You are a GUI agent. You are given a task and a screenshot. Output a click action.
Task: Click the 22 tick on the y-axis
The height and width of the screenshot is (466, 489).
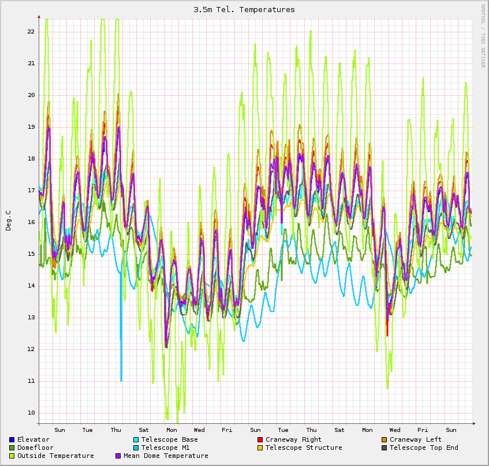click(x=31, y=32)
